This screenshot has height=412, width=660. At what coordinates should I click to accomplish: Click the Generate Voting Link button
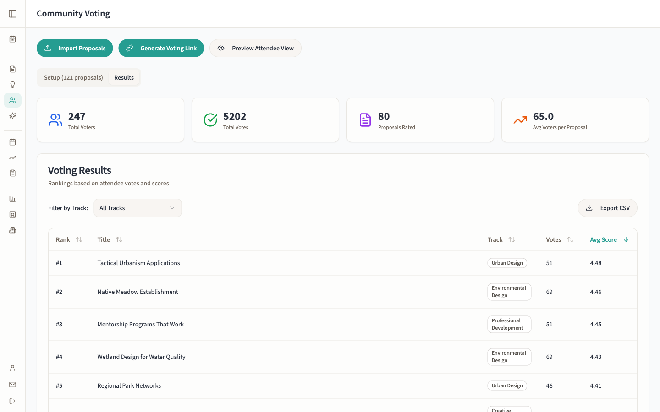click(x=161, y=48)
